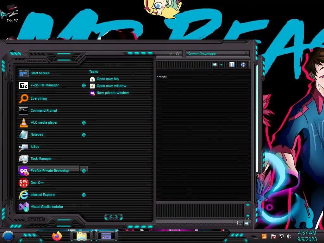
Task: Launch 7-Zip File Manager from start menu
Action: pyautogui.click(x=49, y=85)
